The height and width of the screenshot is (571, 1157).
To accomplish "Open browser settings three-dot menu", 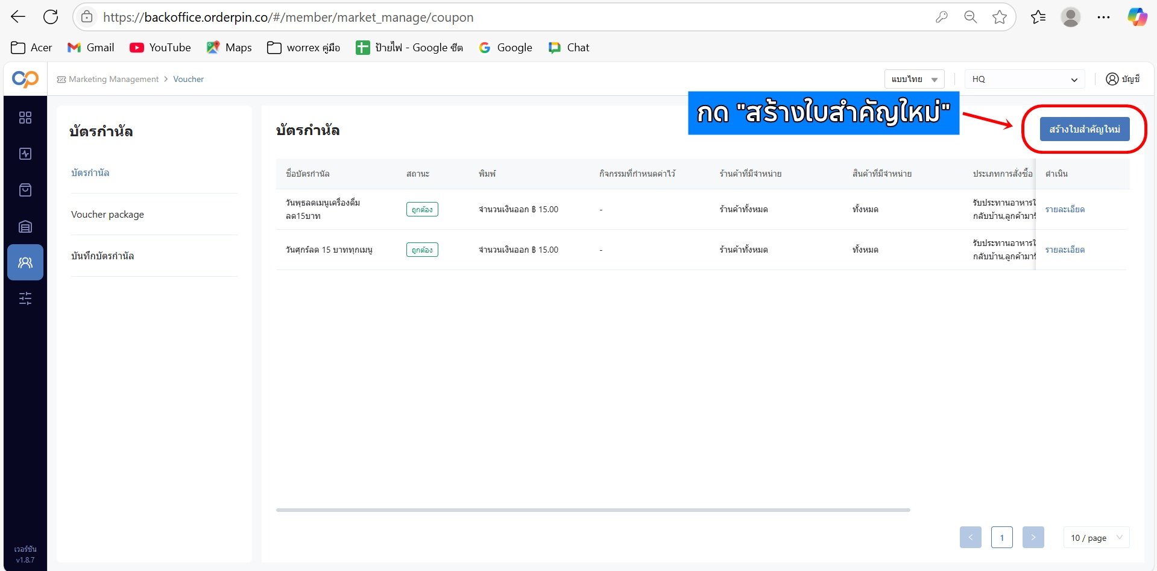I will [1104, 17].
